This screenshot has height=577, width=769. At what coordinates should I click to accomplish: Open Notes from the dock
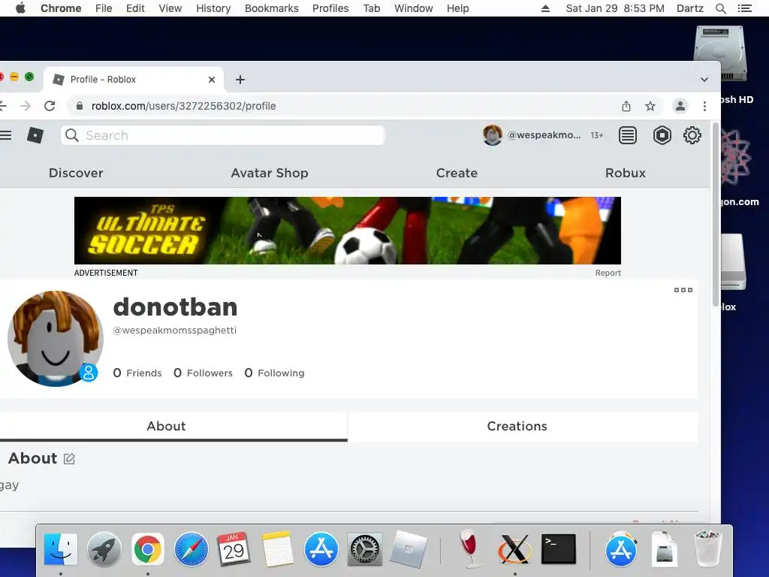278,549
